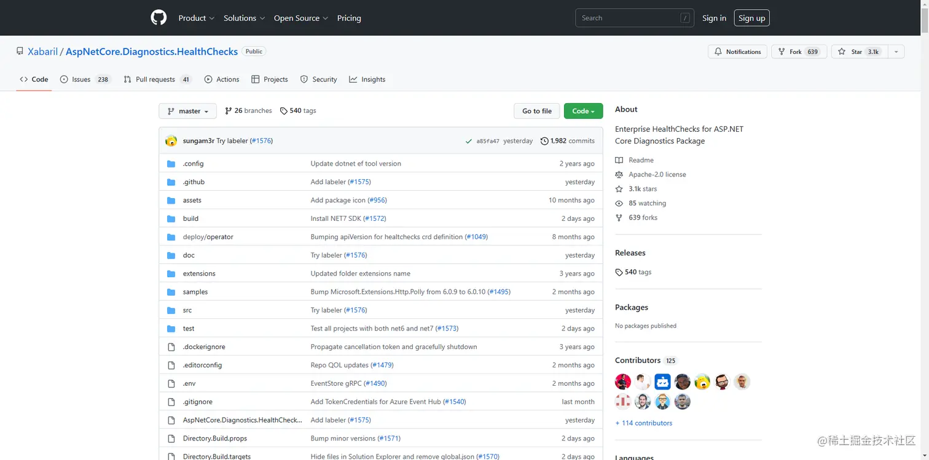Open the Releases heading link
The image size is (929, 460).
pyautogui.click(x=630, y=253)
